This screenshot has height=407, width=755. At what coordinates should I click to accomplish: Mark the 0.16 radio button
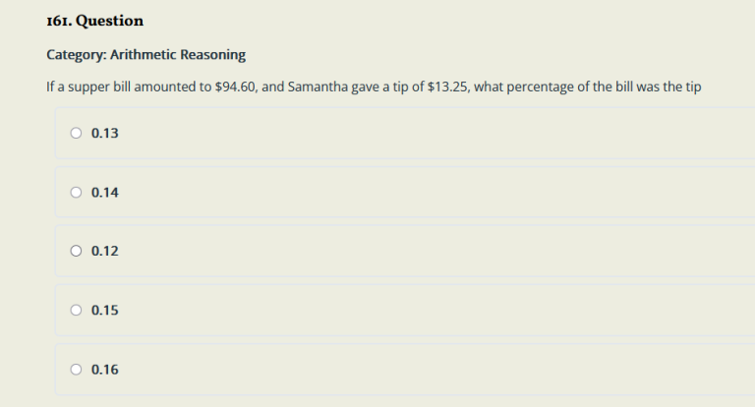point(77,370)
